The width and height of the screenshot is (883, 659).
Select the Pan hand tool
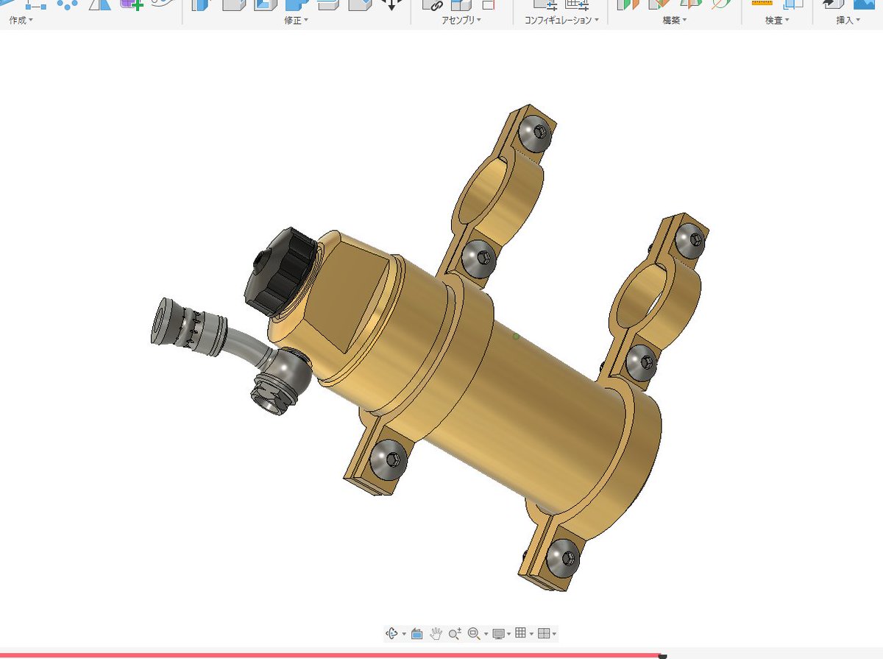436,633
